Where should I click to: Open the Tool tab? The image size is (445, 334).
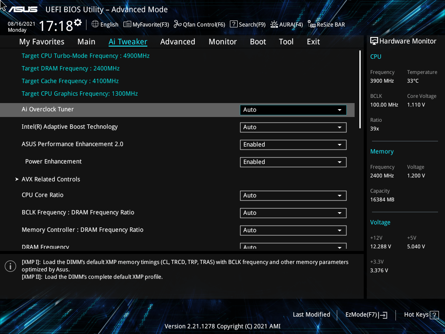coord(286,42)
